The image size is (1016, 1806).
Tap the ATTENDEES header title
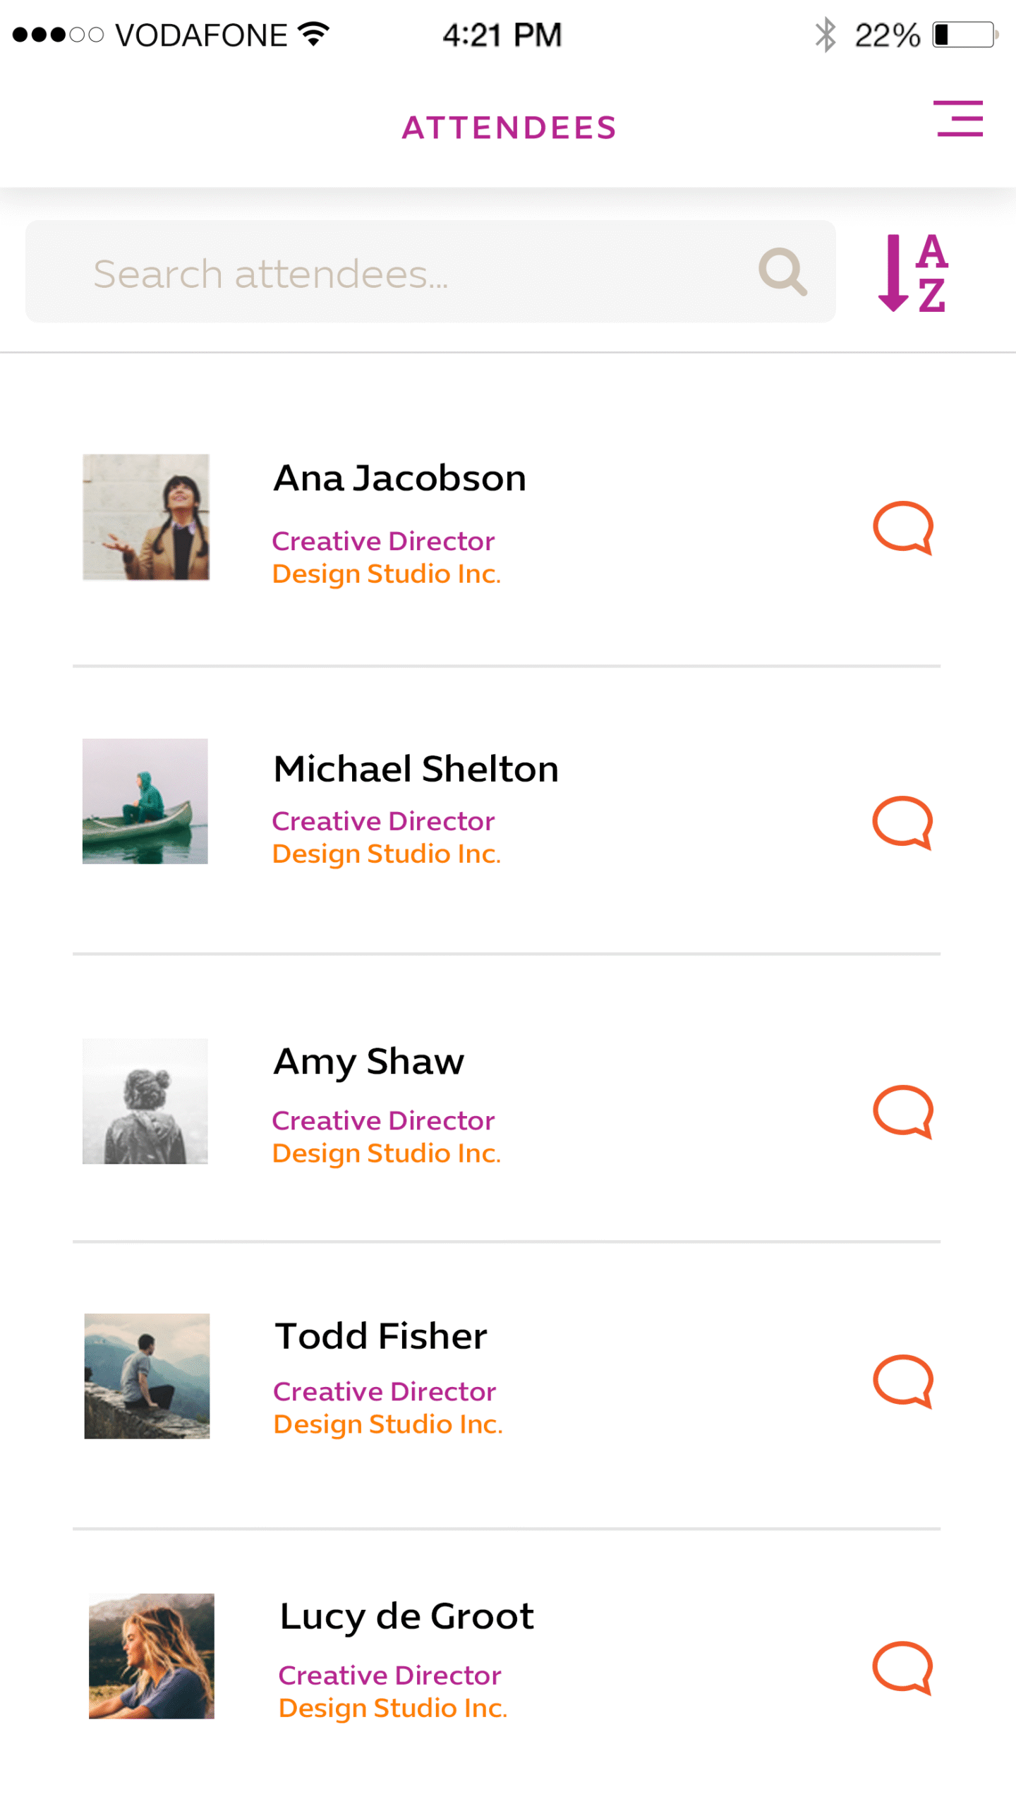click(509, 128)
